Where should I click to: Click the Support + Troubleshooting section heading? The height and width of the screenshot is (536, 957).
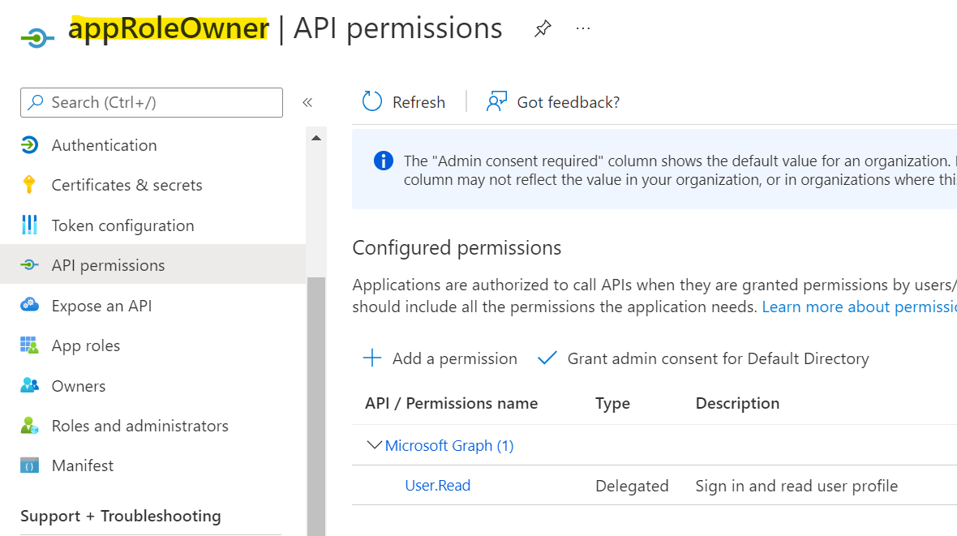tap(121, 516)
